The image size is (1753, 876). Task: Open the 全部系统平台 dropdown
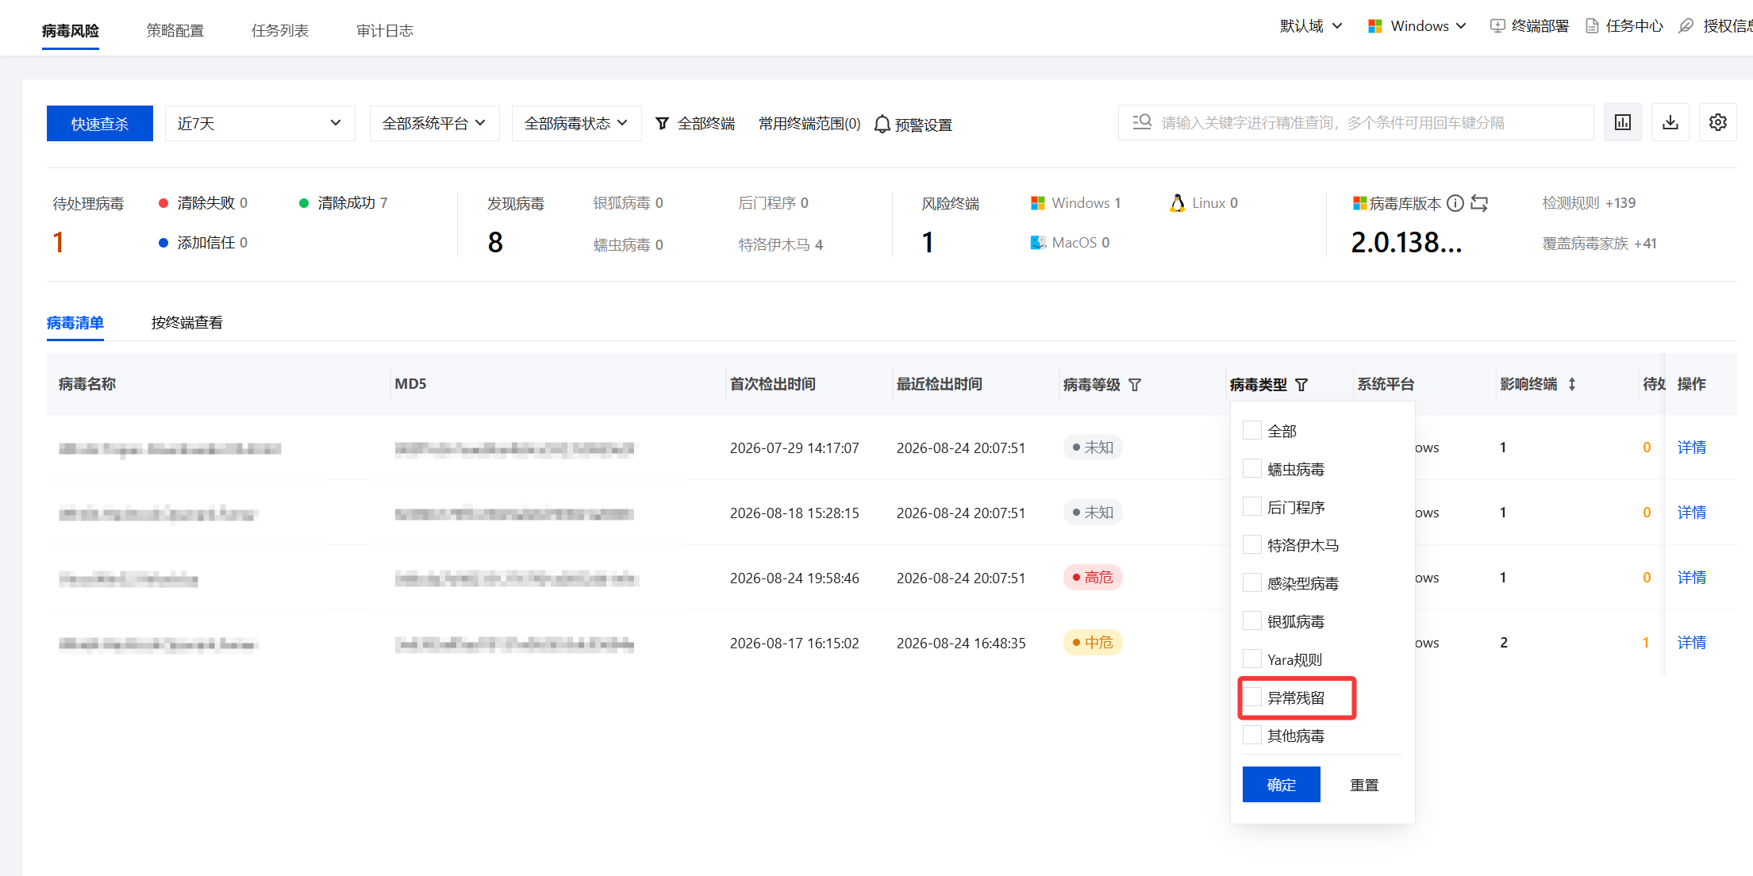point(434,123)
